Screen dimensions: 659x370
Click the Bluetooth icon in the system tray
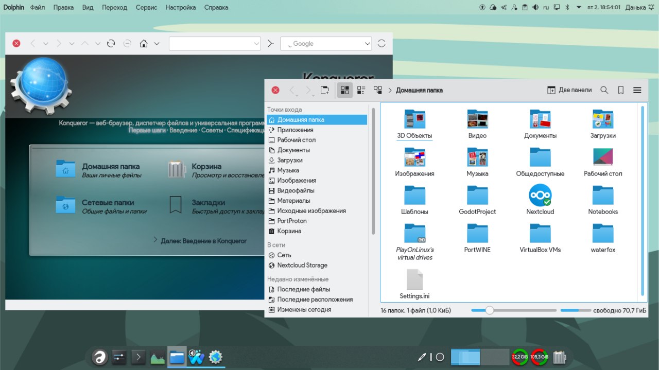tap(567, 8)
